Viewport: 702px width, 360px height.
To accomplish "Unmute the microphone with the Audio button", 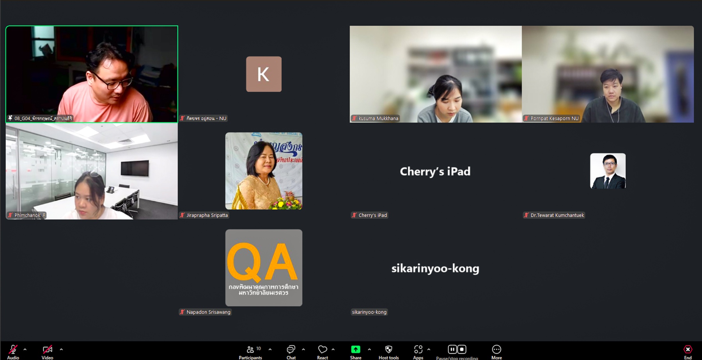I will 13,350.
